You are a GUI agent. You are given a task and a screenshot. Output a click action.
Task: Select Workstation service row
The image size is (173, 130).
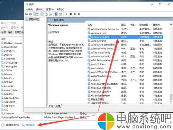[125, 68]
